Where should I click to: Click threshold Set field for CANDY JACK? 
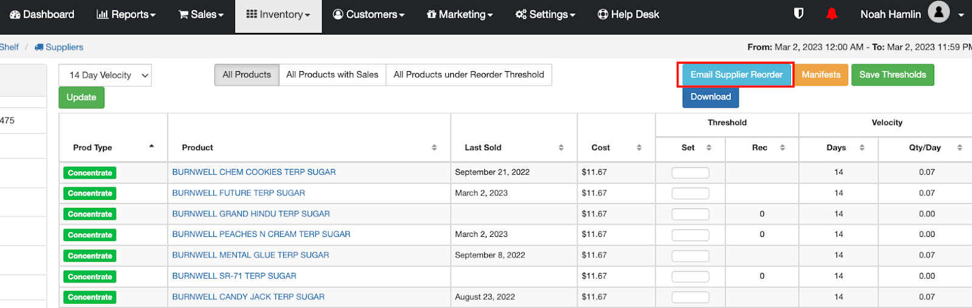(x=690, y=297)
